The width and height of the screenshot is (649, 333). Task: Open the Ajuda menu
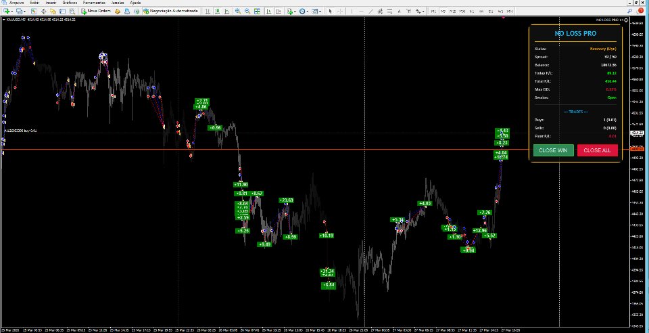pyautogui.click(x=135, y=3)
